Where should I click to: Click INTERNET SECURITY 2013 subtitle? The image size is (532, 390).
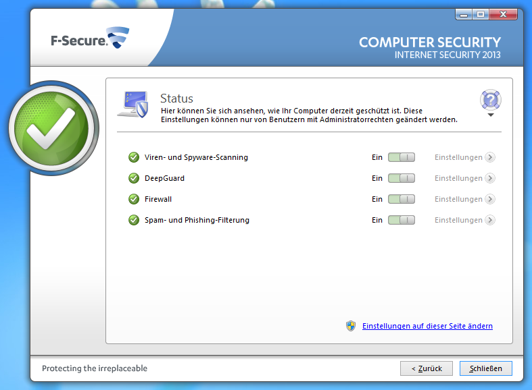(448, 55)
